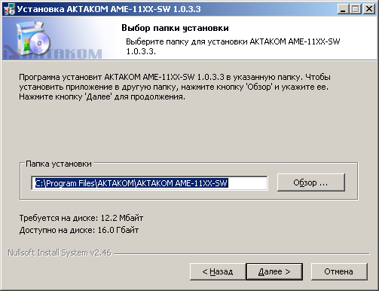
Task: Proceed with the Далее > button
Action: 274,271
